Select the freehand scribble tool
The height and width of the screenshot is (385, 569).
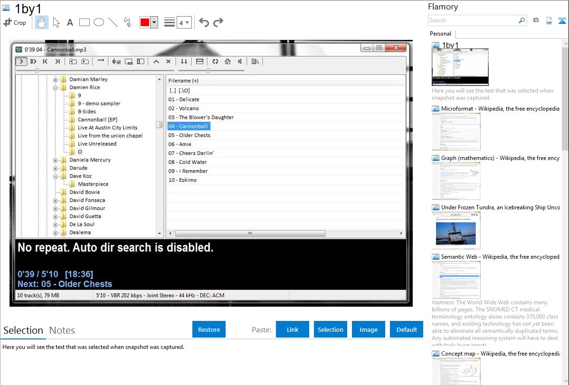[x=127, y=22]
